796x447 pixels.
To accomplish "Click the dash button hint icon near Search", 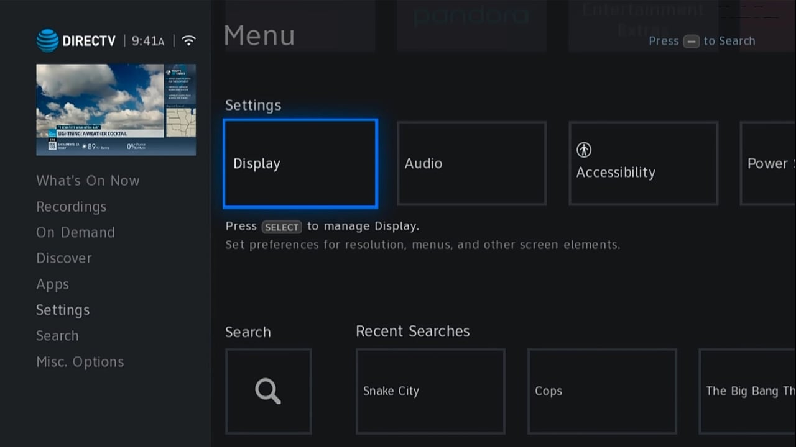I will [x=692, y=42].
